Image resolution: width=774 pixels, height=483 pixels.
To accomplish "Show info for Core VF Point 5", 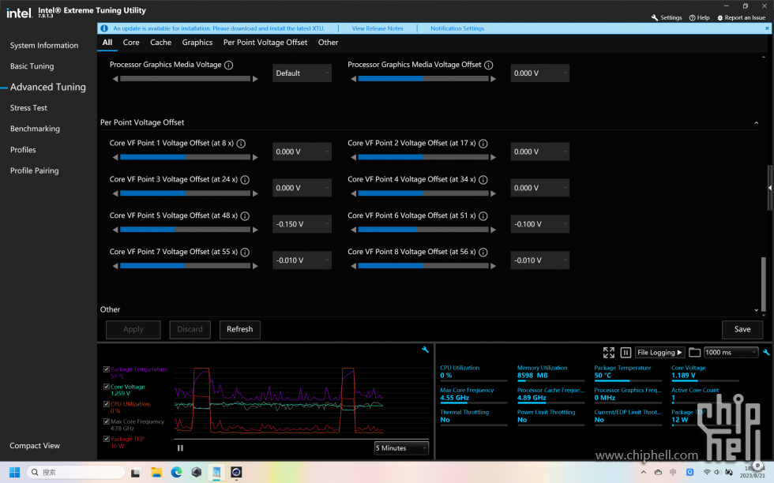I will (x=245, y=216).
